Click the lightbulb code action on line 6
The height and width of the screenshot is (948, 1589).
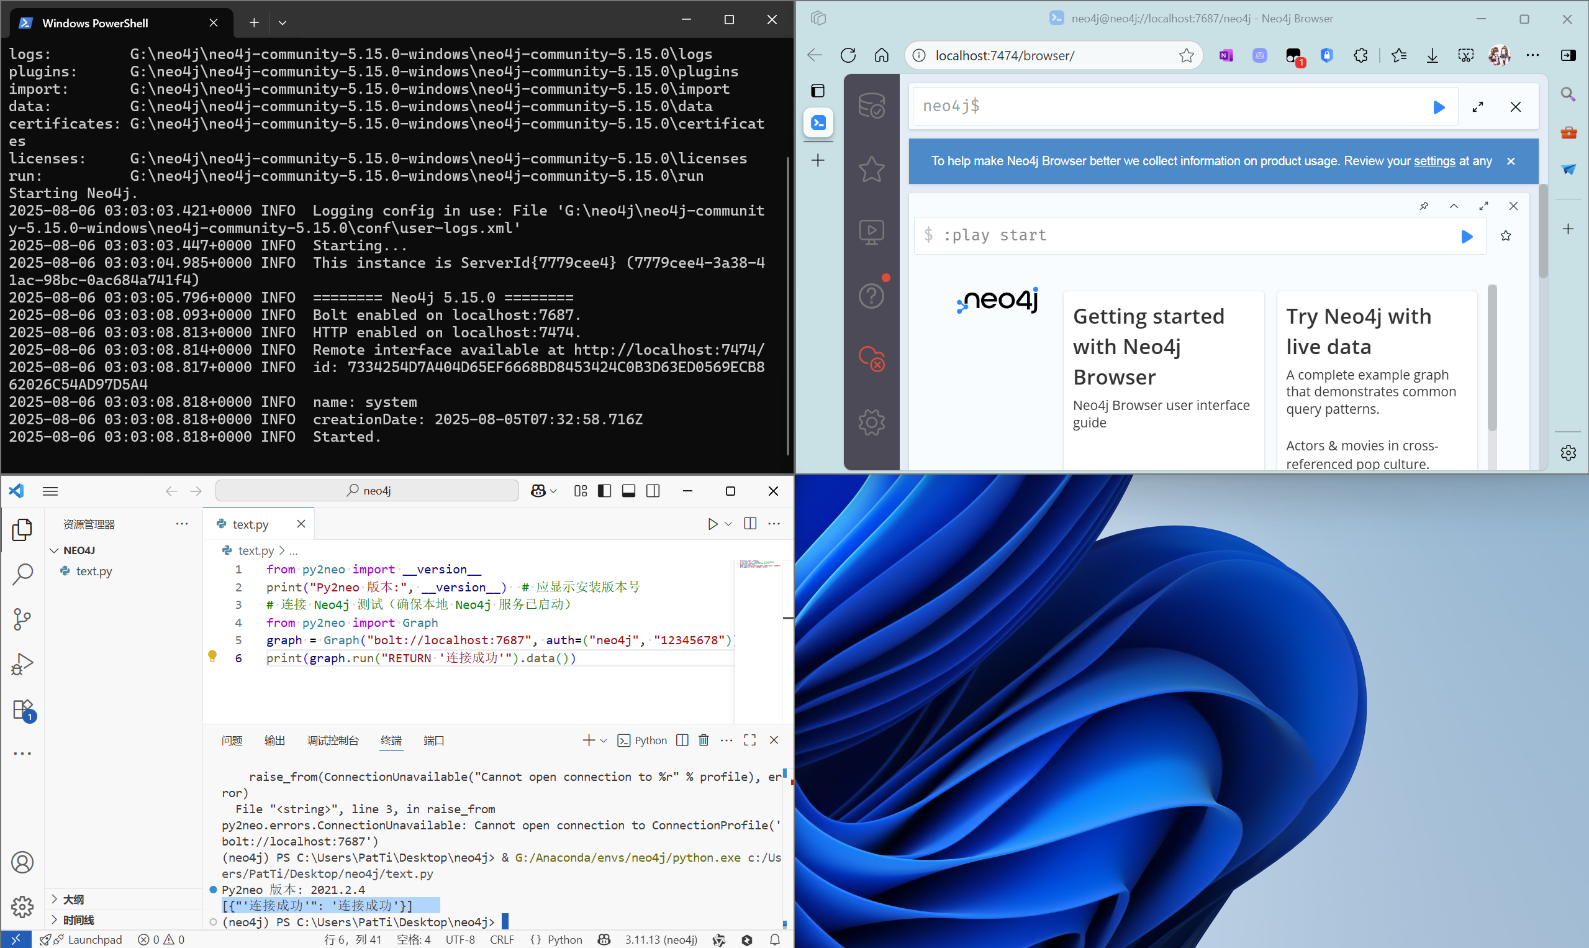212,656
